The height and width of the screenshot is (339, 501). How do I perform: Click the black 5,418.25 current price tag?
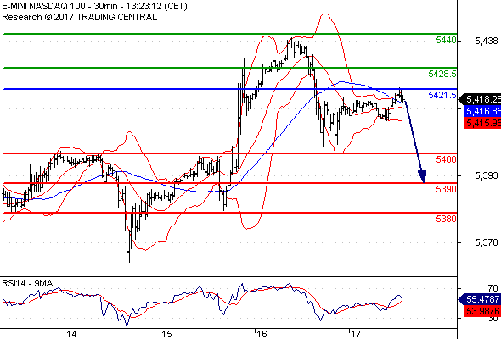click(x=481, y=99)
